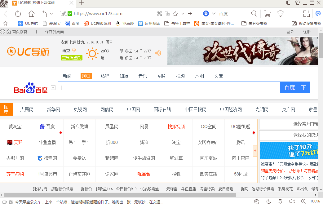
Task: Click the search magnifier icon in toolbar
Action: (254, 14)
